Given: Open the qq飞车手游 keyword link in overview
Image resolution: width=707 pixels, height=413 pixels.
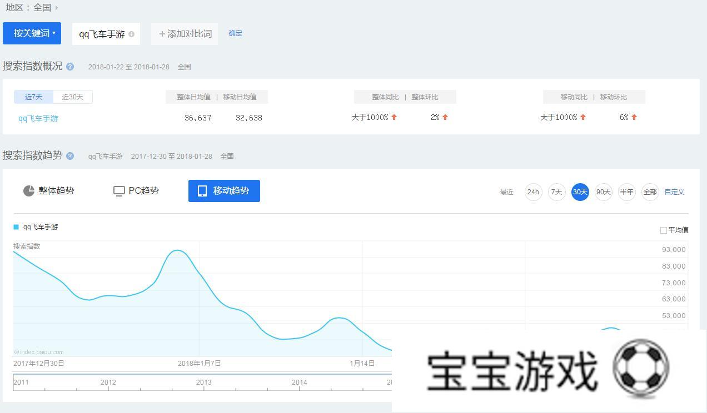Looking at the screenshot, I should (x=38, y=118).
